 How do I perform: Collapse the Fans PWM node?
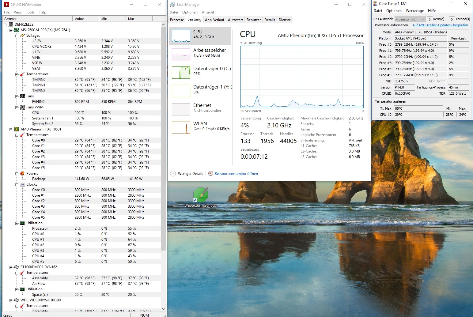click(17, 107)
